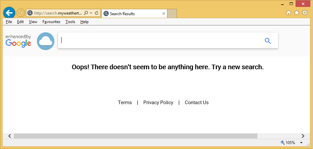The image size is (313, 149).
Task: Click the weather cloud logo icon
Action: (45, 41)
